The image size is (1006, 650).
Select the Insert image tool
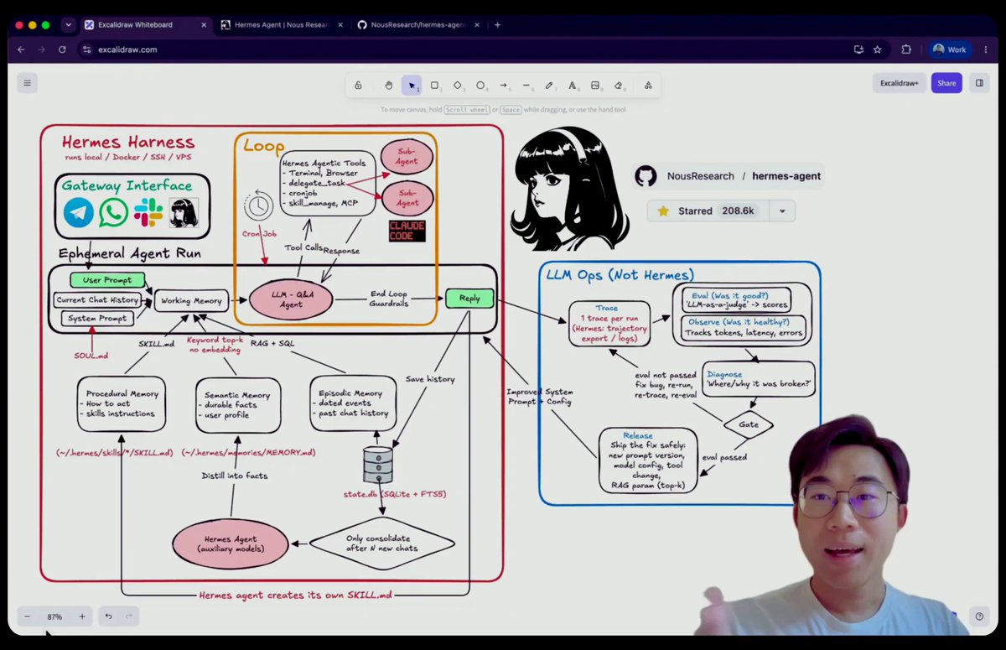(595, 85)
